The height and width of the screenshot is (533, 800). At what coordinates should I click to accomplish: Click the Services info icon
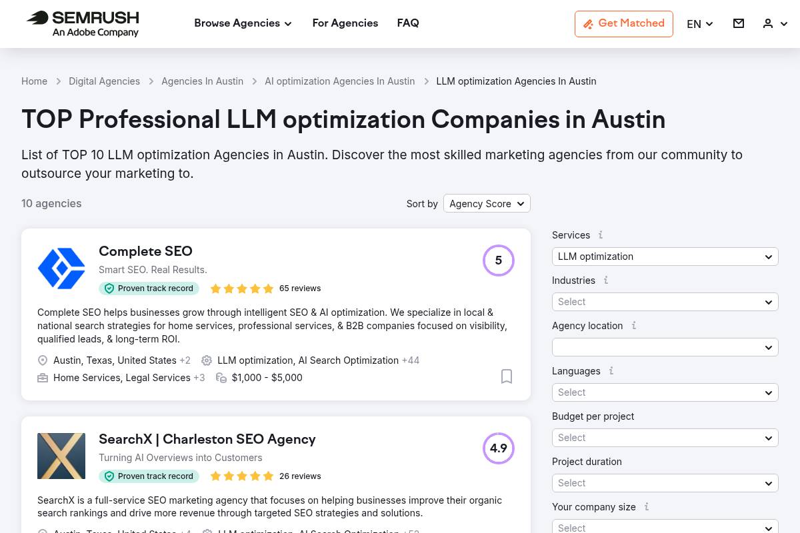[x=601, y=235]
